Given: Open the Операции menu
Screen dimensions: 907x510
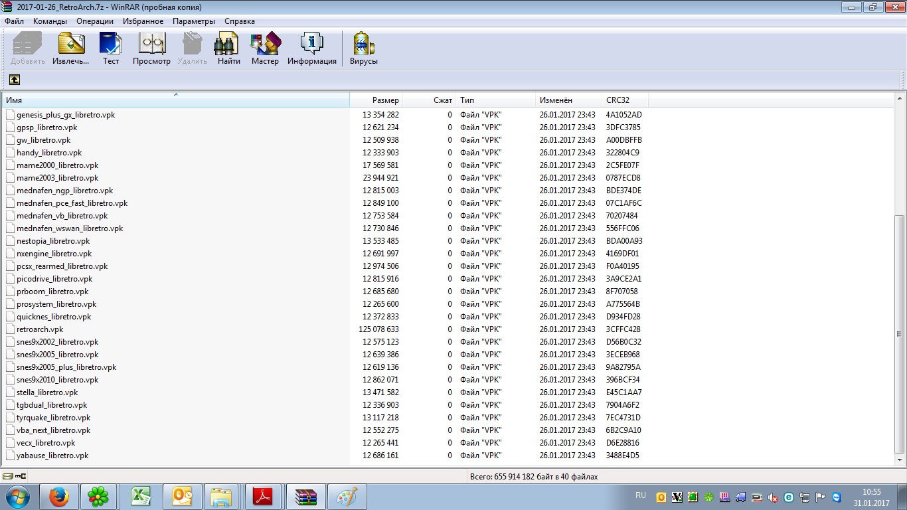Looking at the screenshot, I should coord(95,21).
